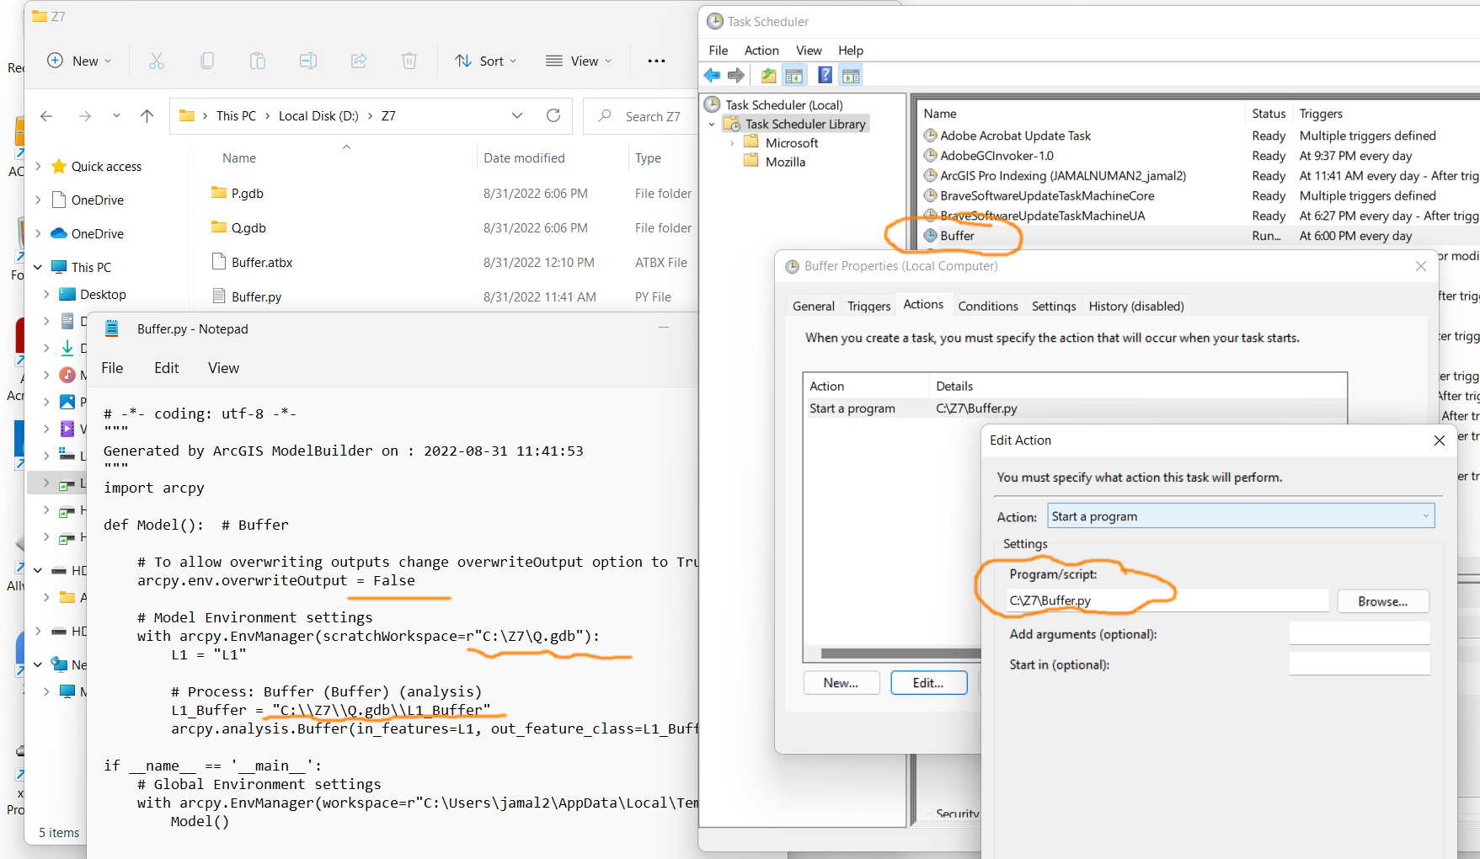Open the File menu in Task Scheduler
Viewport: 1480px width, 859px height.
pyautogui.click(x=719, y=51)
